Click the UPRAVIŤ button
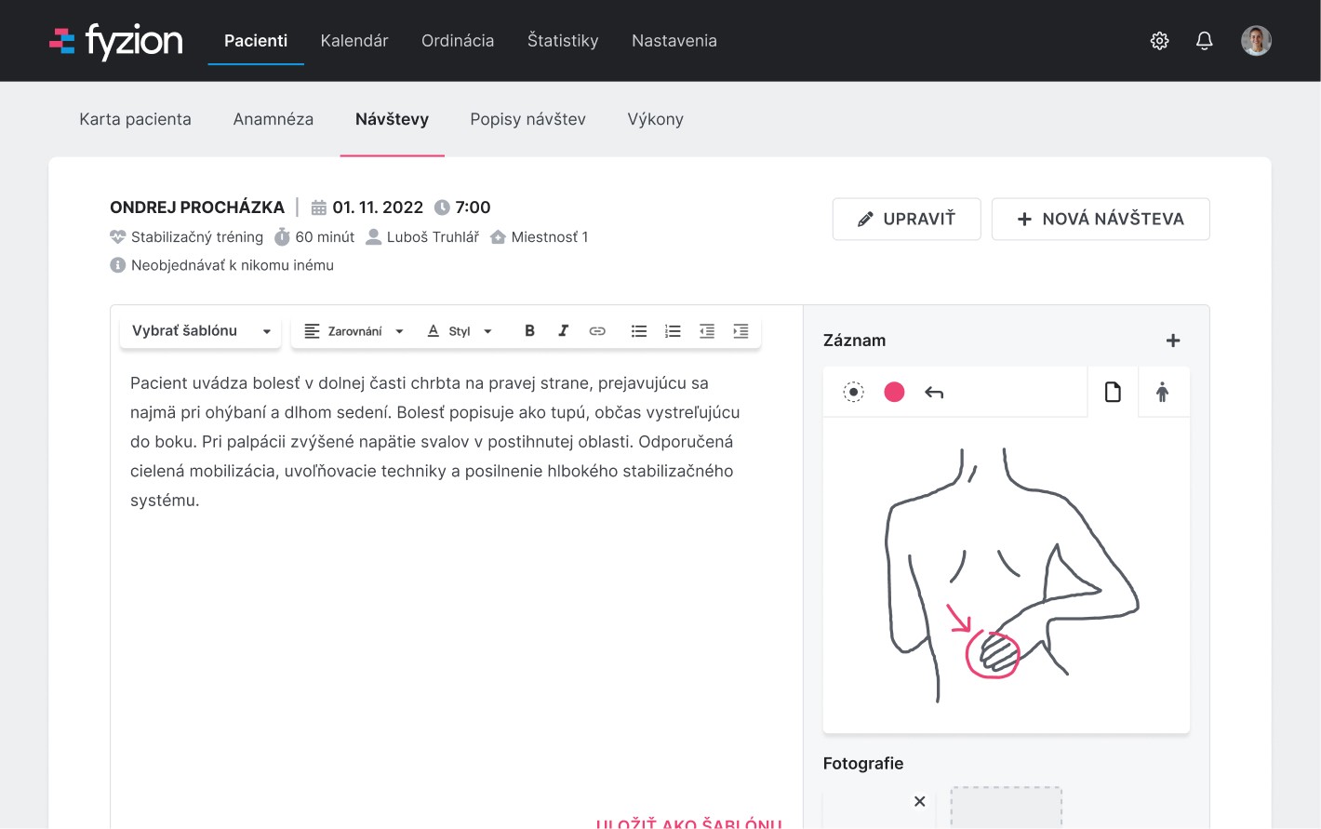 tap(907, 220)
